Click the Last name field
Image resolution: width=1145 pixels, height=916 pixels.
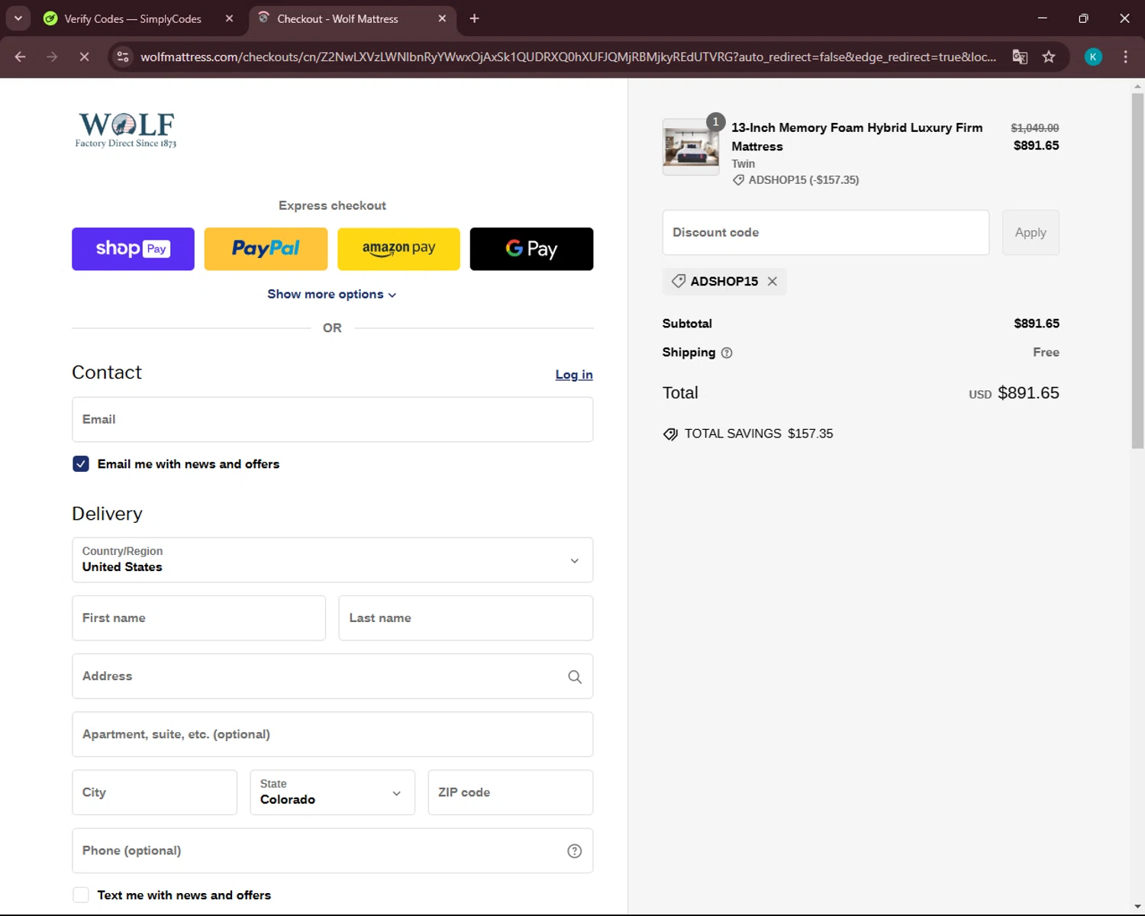(466, 618)
